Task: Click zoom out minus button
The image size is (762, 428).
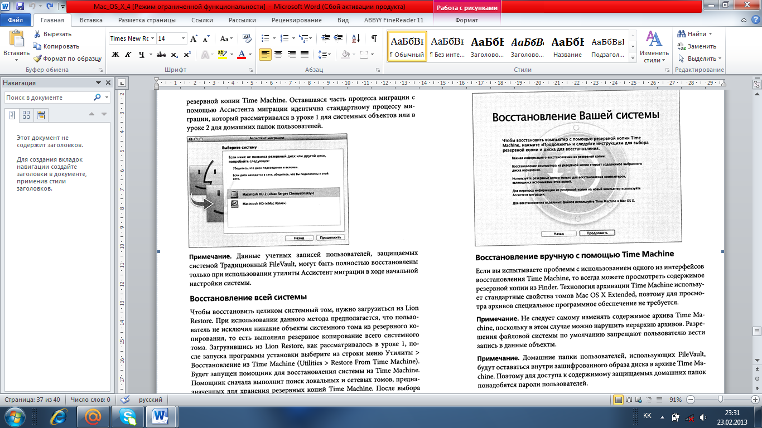Action: (691, 400)
